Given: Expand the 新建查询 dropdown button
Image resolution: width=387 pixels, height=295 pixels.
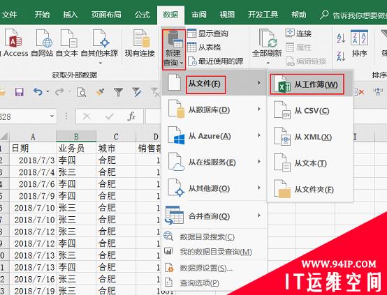Looking at the screenshot, I should [x=174, y=50].
